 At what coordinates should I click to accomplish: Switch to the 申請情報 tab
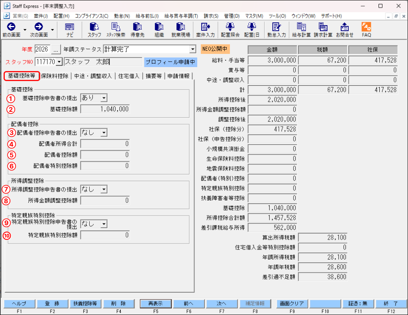[x=178, y=76]
